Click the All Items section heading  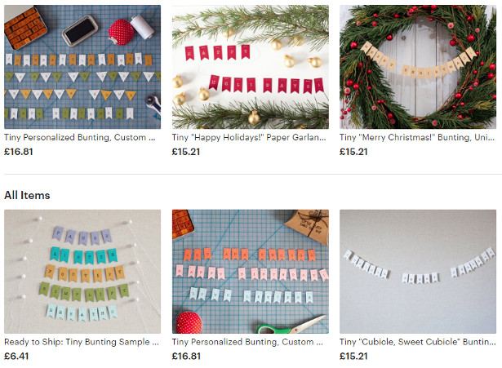(27, 195)
